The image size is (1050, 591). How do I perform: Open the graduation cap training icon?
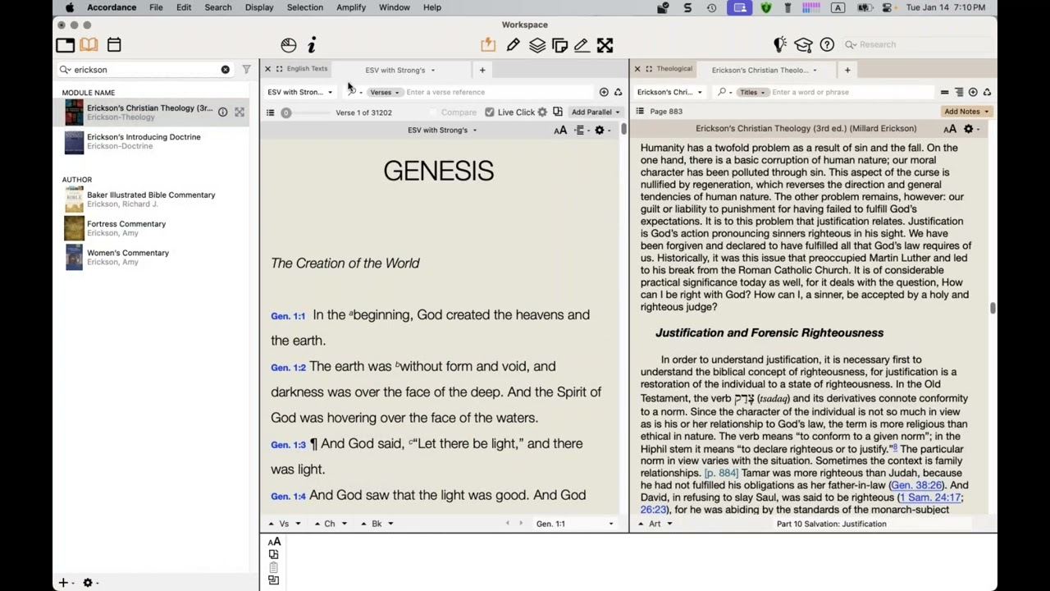[803, 44]
